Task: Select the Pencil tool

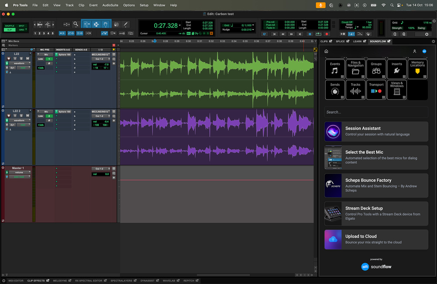Action: (x=125, y=24)
